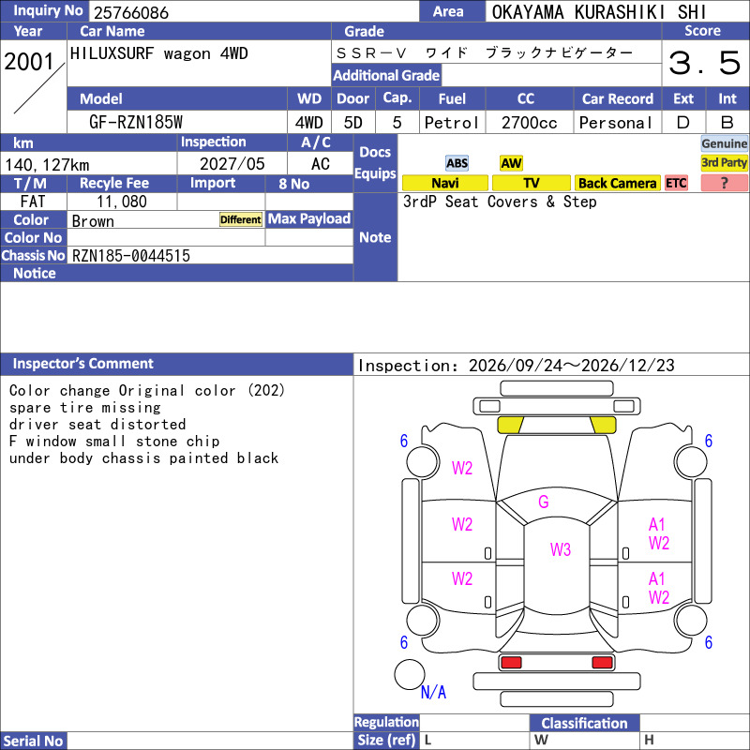Viewport: 750px width, 750px height.
Task: Click the red left tail light
Action: coord(511,663)
